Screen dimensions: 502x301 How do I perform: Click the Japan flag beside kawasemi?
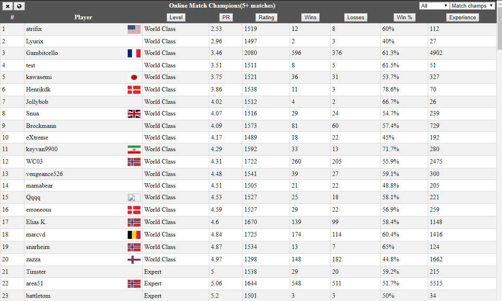tap(134, 77)
